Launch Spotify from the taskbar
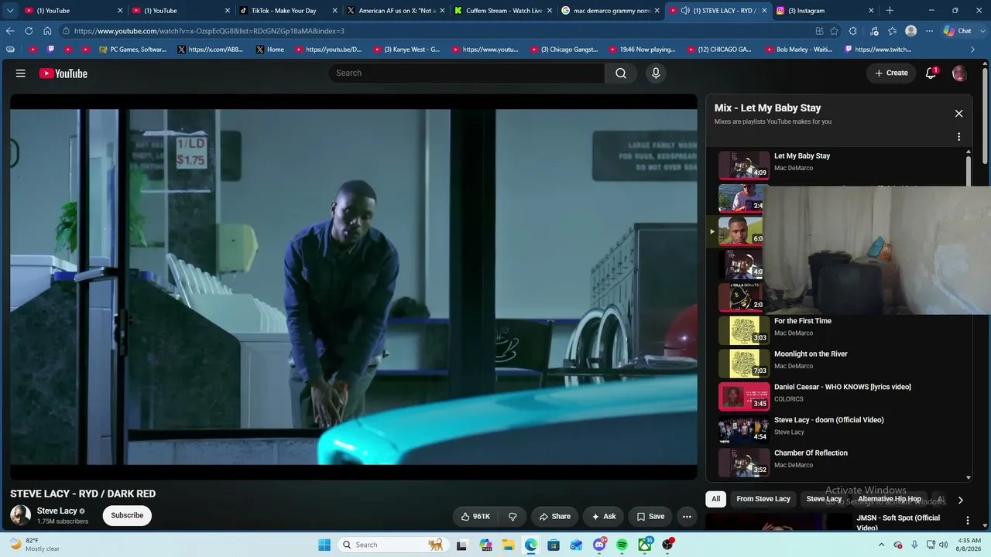This screenshot has width=991, height=557. coord(622,545)
